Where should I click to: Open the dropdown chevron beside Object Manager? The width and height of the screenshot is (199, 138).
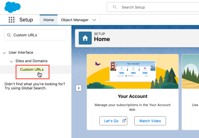point(94,20)
